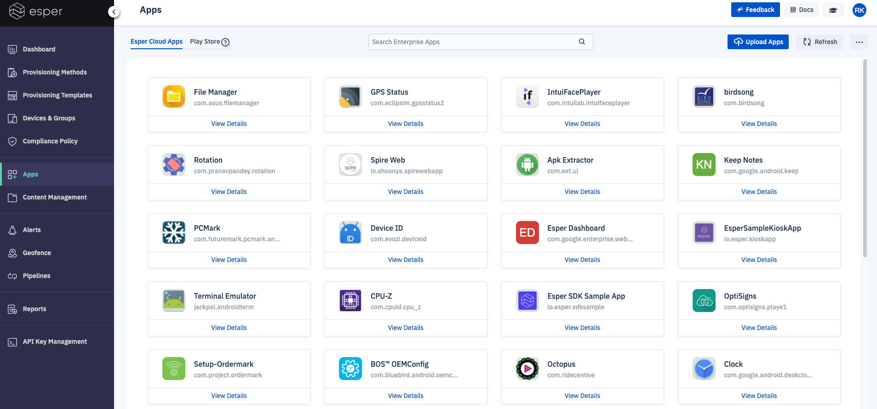Screen dimensions: 877x409
Task: Click the Terminal Emulator app icon
Action: [174, 301]
